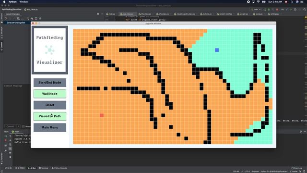The height and width of the screenshot is (173, 307).
Task: Open the Run panel settings gear
Action: (301, 132)
